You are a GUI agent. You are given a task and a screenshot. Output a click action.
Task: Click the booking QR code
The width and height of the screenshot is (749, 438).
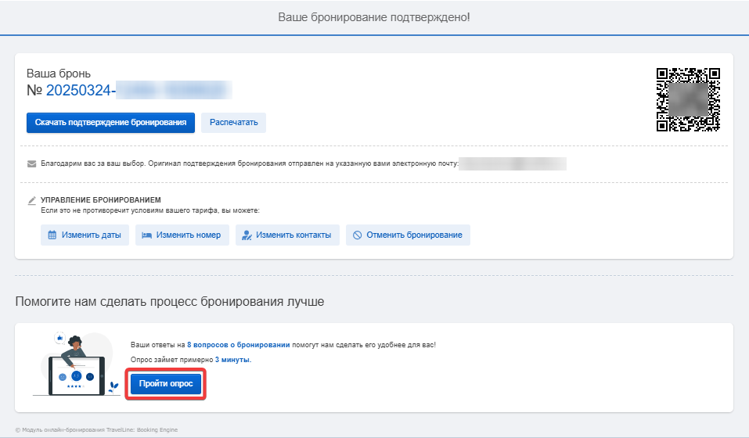click(688, 99)
